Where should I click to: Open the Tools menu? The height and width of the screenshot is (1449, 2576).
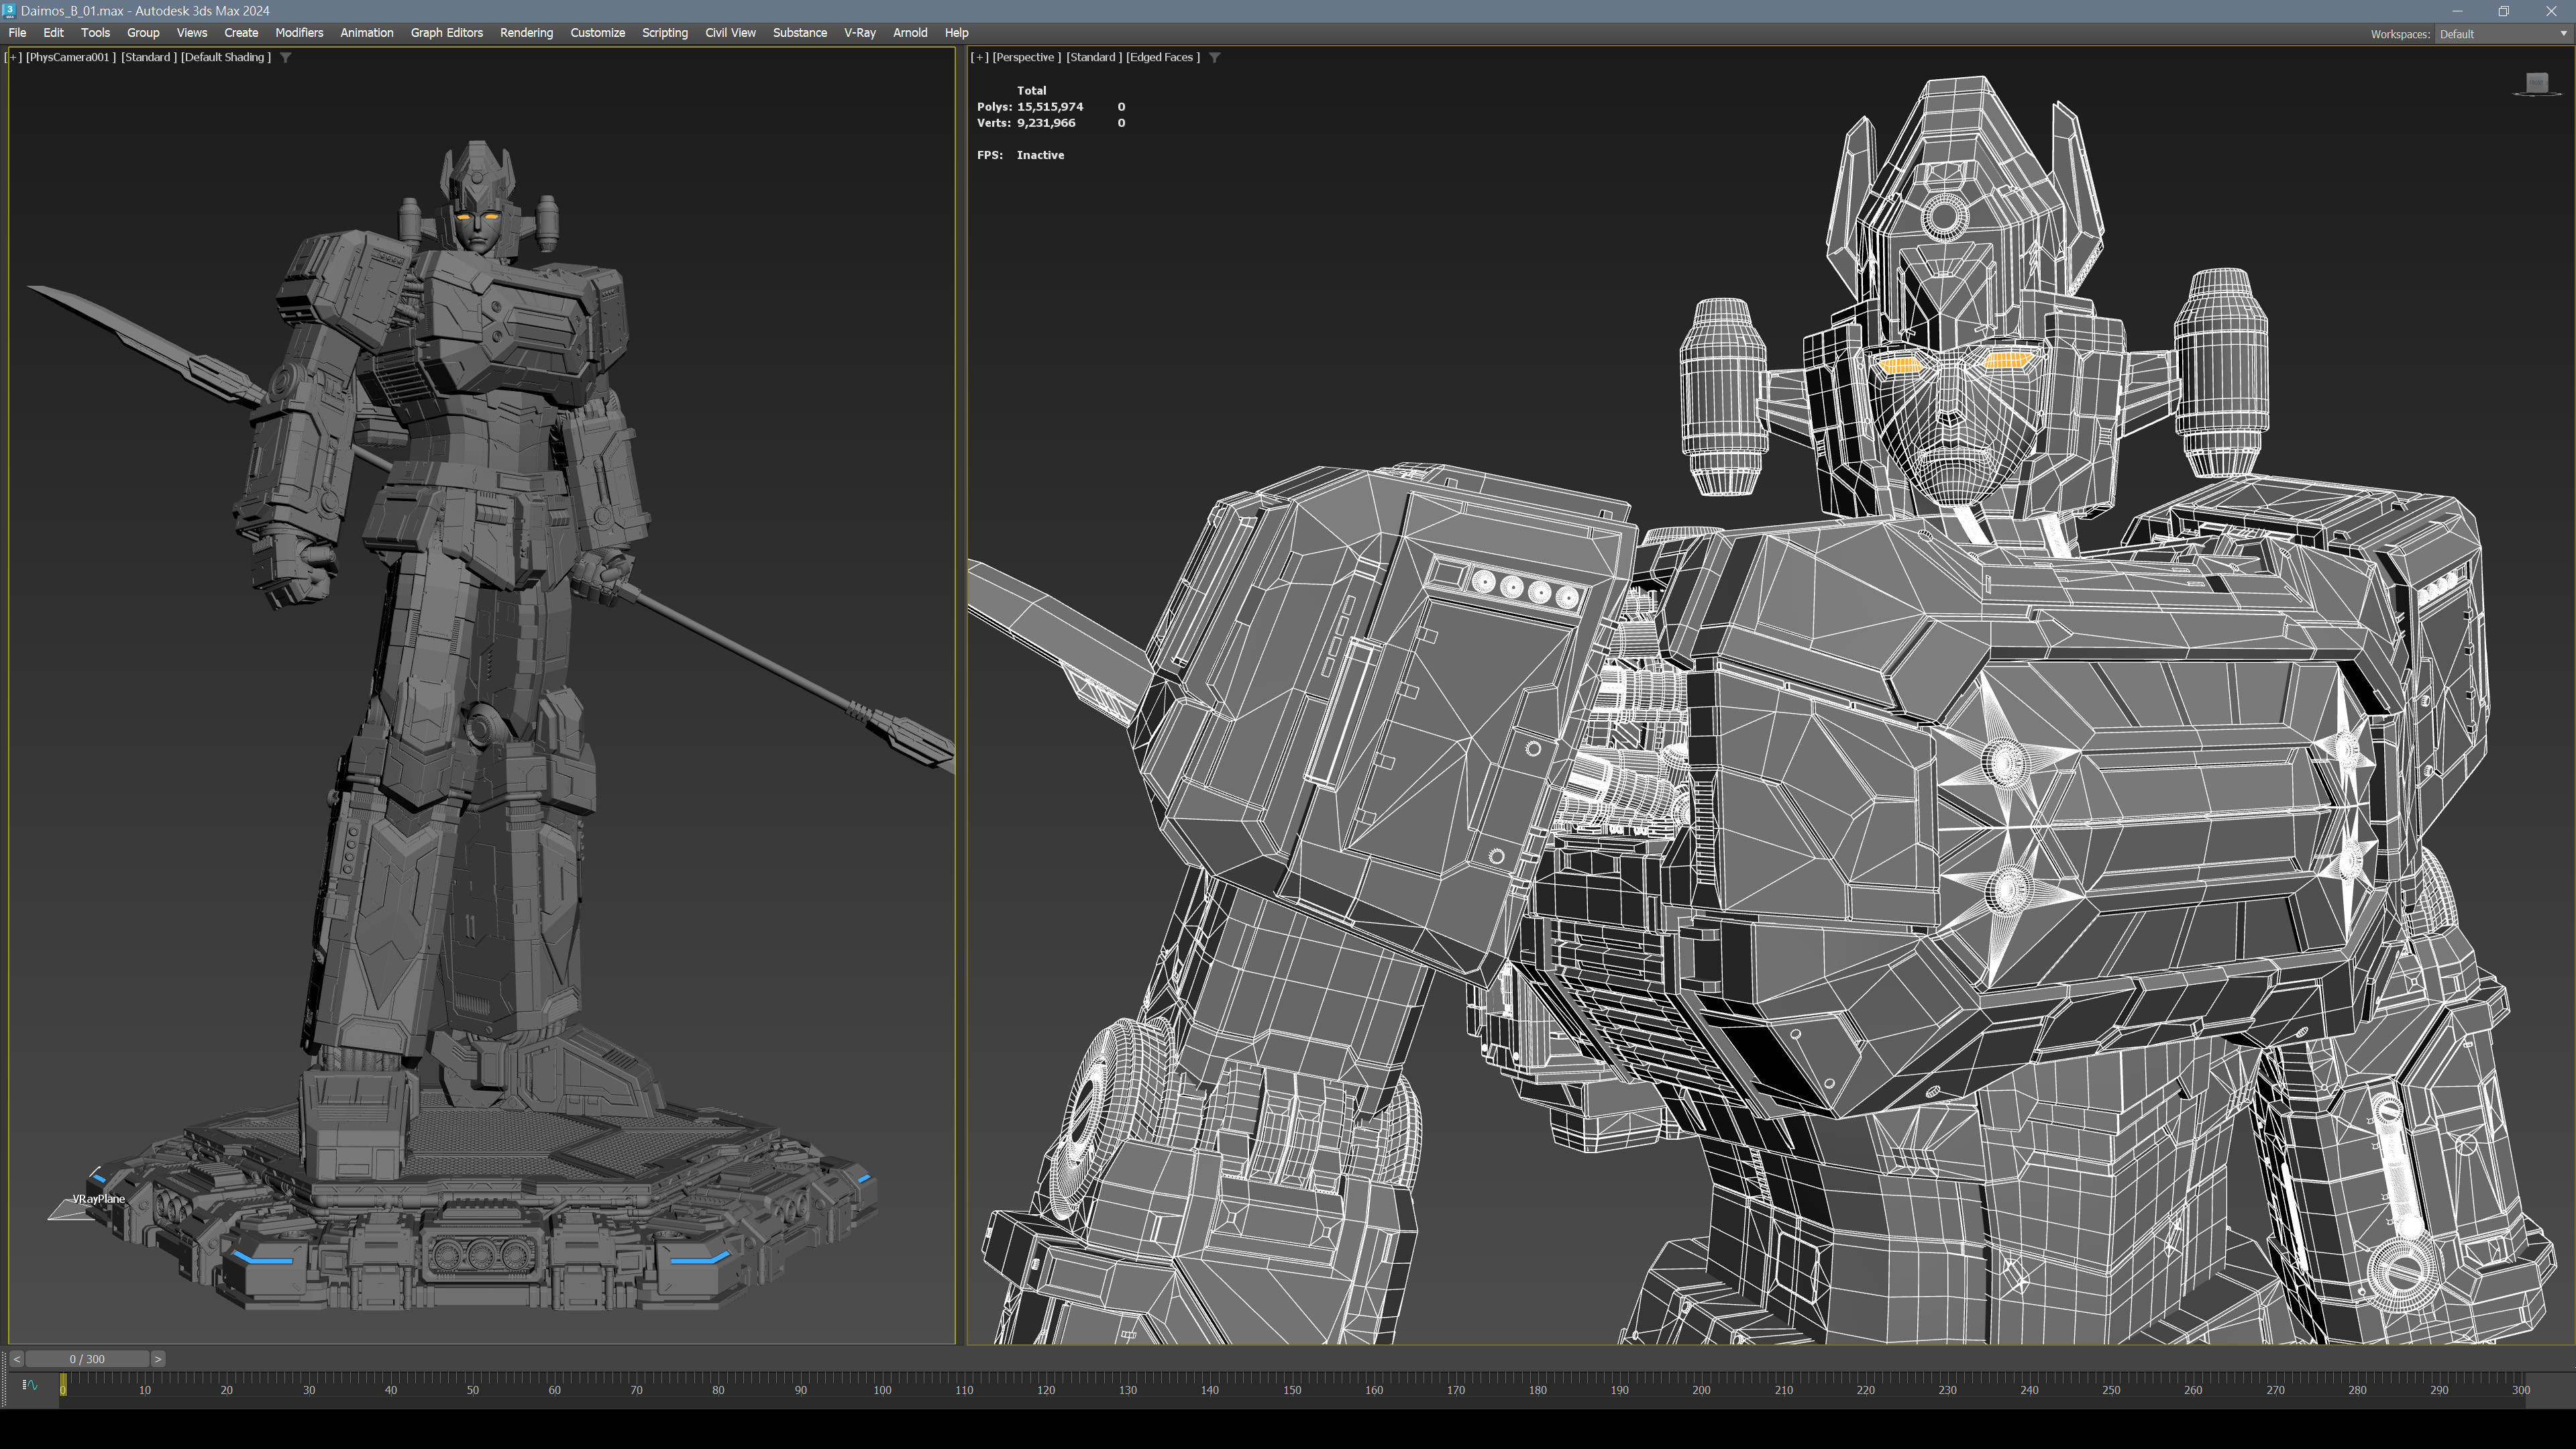coord(95,33)
